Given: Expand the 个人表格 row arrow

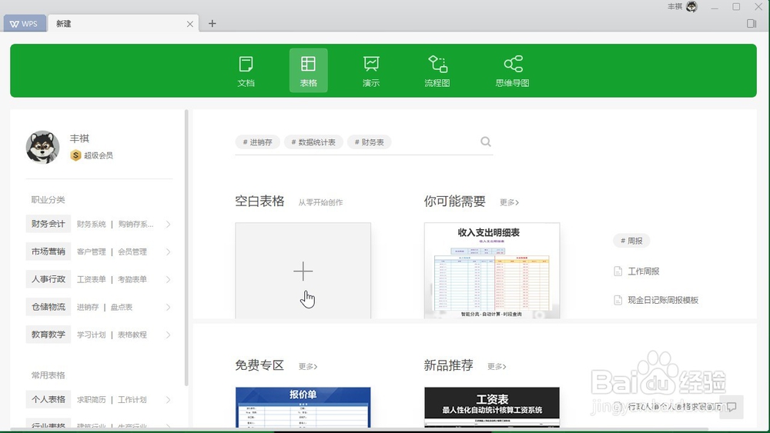Looking at the screenshot, I should click(x=168, y=400).
